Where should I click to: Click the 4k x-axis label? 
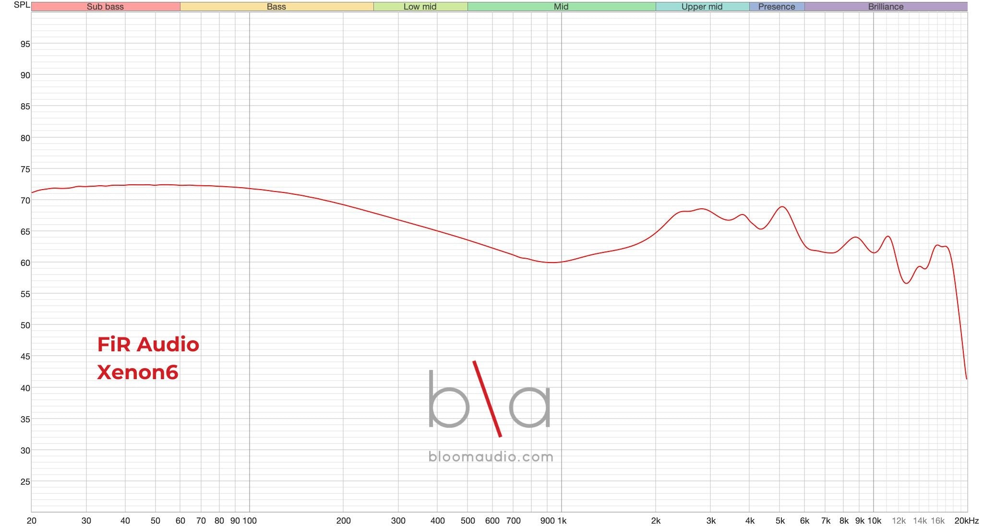tap(750, 521)
